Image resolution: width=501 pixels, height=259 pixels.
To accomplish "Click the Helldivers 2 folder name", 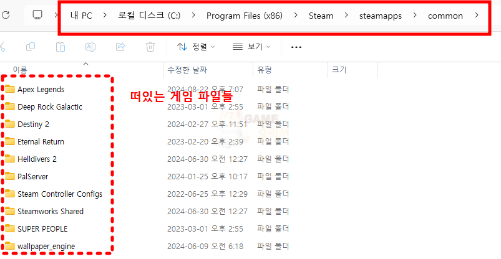I will (37, 159).
